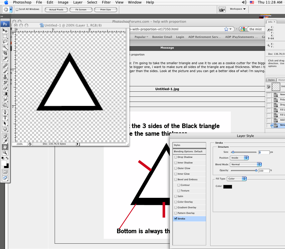Click the Fit Screen button
The height and width of the screenshot is (249, 285).
tap(81, 10)
